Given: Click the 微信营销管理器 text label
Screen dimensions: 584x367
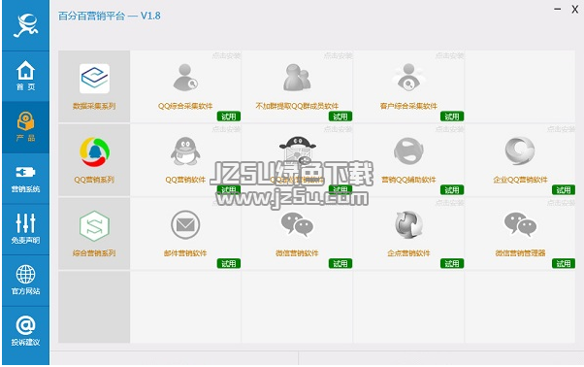Looking at the screenshot, I should point(520,253).
